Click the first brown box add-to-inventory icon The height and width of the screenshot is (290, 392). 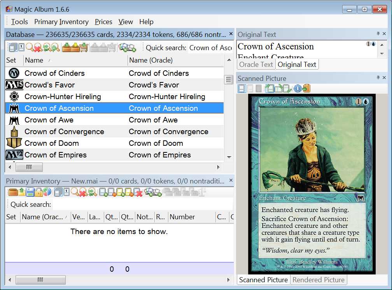click(66, 47)
